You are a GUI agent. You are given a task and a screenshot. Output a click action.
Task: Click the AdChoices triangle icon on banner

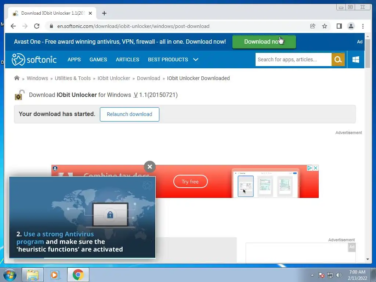310,168
